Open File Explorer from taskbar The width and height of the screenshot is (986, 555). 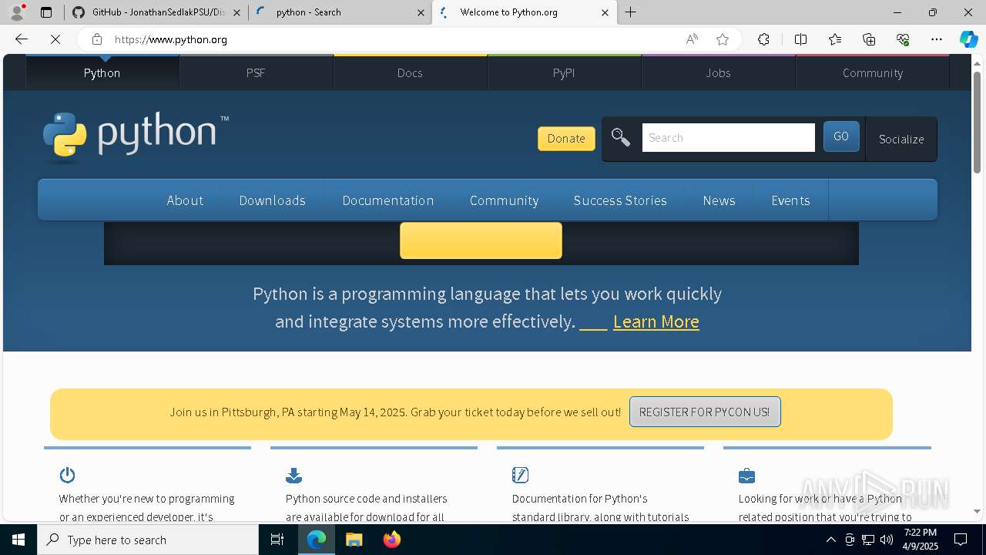[x=354, y=540]
